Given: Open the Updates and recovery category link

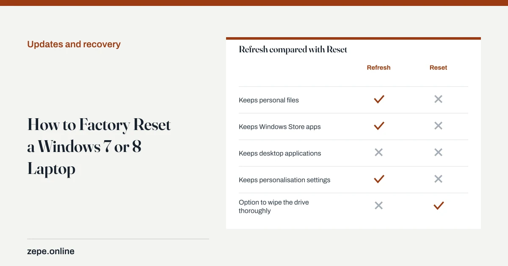Looking at the screenshot, I should coord(74,44).
